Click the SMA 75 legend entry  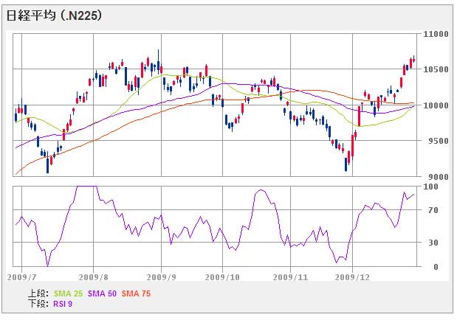click(136, 293)
